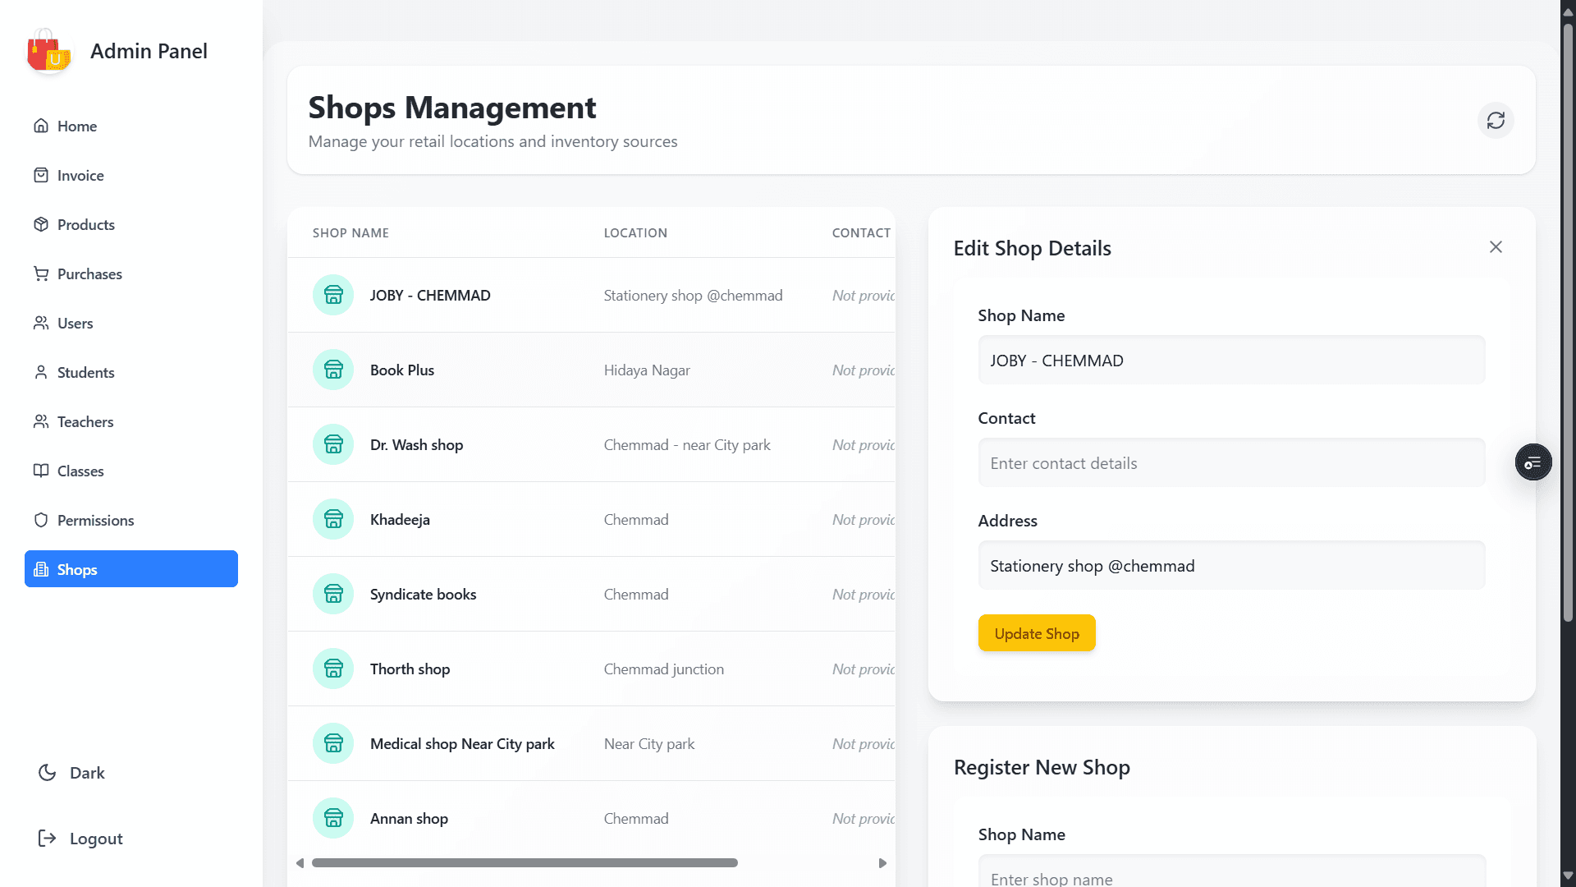The image size is (1576, 887).
Task: Click the Purchases cart icon in sidebar
Action: point(41,273)
